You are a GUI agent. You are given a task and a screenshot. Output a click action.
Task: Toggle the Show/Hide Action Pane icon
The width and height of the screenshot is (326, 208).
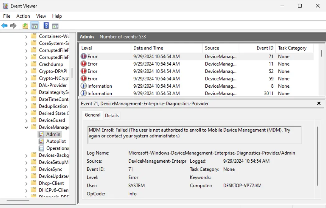[55, 26]
